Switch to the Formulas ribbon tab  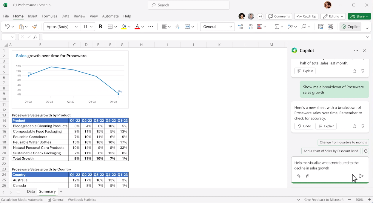pyautogui.click(x=50, y=16)
